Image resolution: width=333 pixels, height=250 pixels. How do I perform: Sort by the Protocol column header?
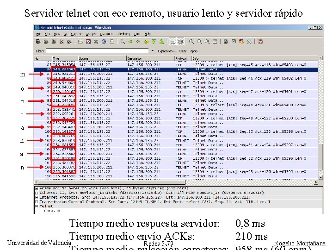click(183, 58)
